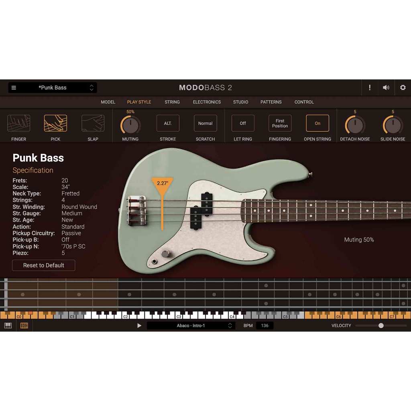Click the piano keyboard view icon

[x=8, y=326]
